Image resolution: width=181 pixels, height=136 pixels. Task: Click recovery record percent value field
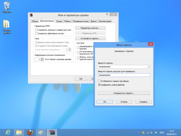38,59
